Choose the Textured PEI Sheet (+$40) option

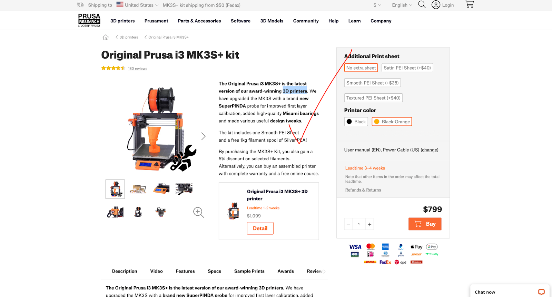373,98
